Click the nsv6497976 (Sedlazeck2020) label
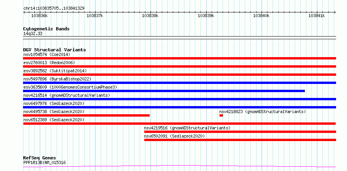Image resolution: width=347 pixels, height=171 pixels. point(54,103)
